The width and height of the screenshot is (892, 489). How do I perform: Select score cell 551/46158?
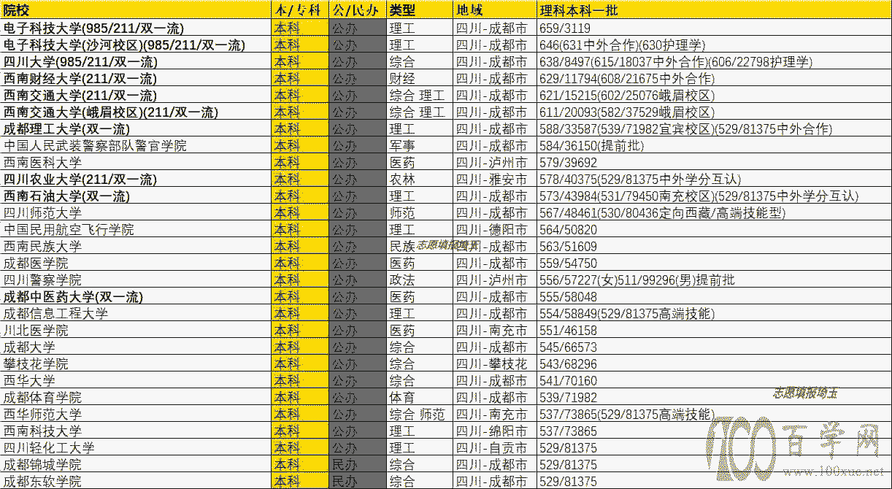(x=713, y=331)
